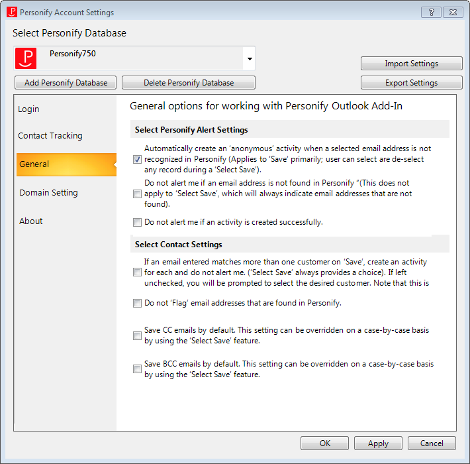
Task: Click the 'Select Contact Settings' heading
Action: point(178,245)
